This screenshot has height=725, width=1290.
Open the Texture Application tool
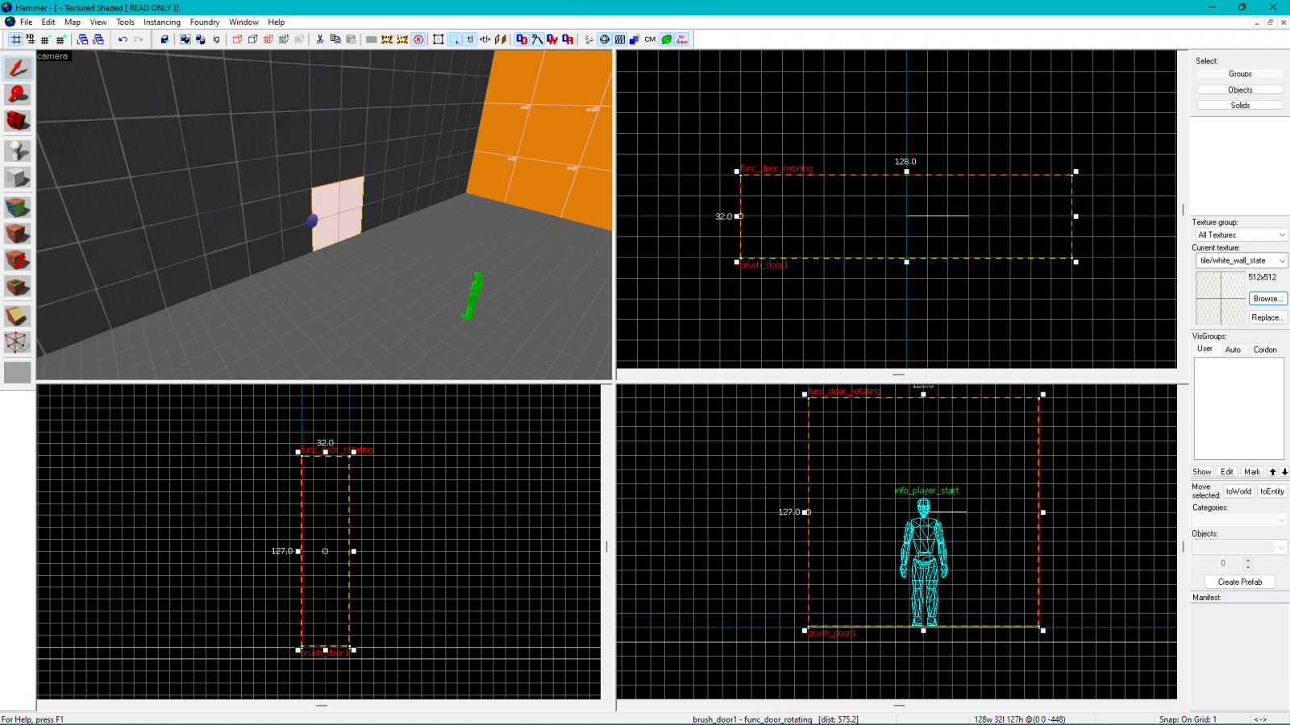click(x=18, y=208)
